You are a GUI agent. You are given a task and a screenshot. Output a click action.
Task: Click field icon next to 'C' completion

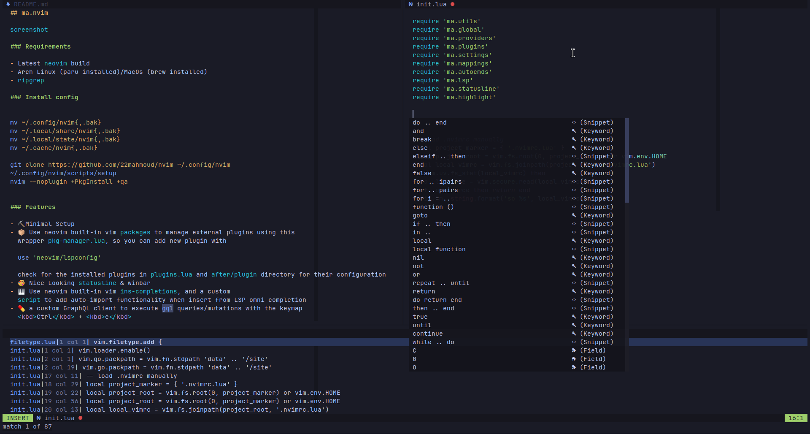pos(574,350)
